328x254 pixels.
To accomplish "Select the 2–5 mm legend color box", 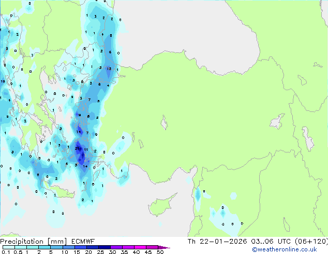I will (44, 247).
